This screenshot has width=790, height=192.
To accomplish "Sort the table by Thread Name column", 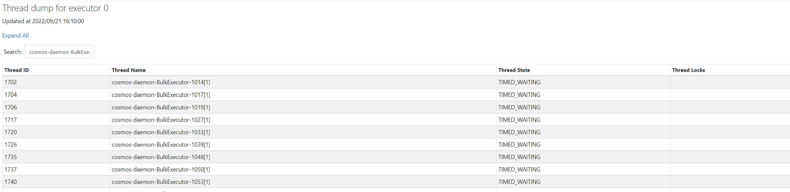I will pos(128,70).
